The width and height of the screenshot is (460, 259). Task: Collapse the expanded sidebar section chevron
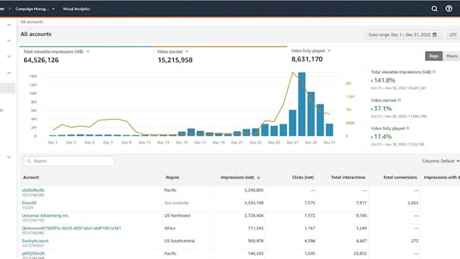(9, 73)
